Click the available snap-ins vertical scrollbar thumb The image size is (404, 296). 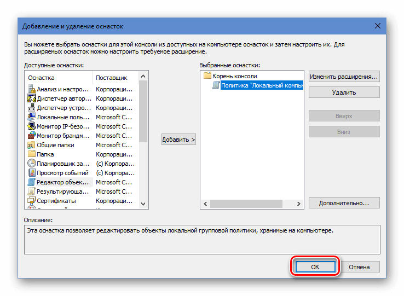[x=143, y=111]
